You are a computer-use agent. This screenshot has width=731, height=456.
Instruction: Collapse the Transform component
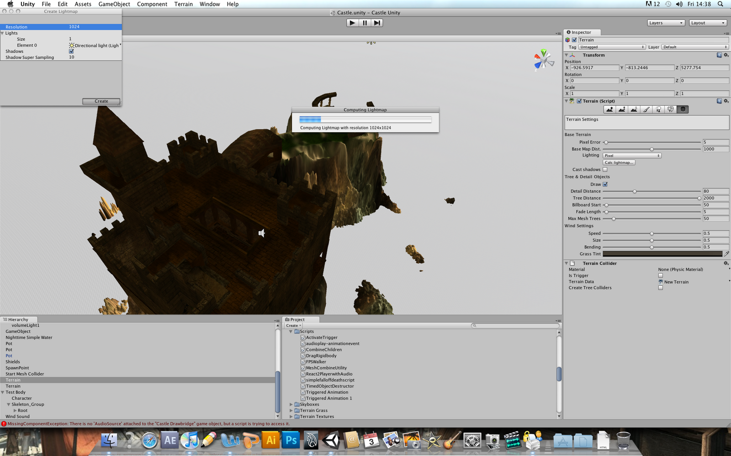[x=567, y=55]
